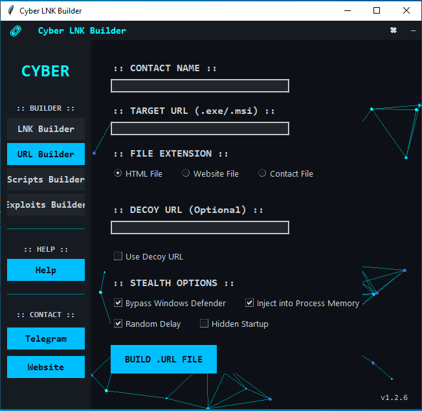Open the Website contact link
Screen dimensions: 422x411
point(46,367)
